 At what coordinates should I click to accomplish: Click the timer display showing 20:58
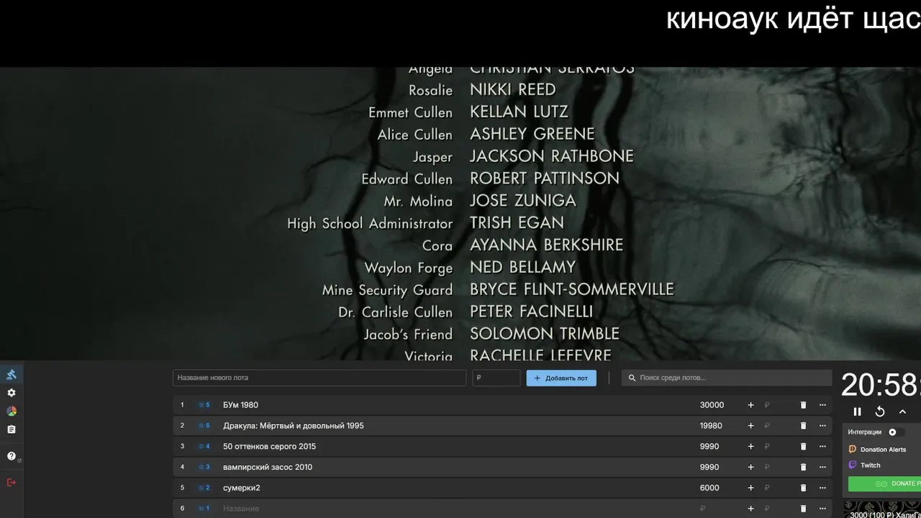[x=881, y=385]
